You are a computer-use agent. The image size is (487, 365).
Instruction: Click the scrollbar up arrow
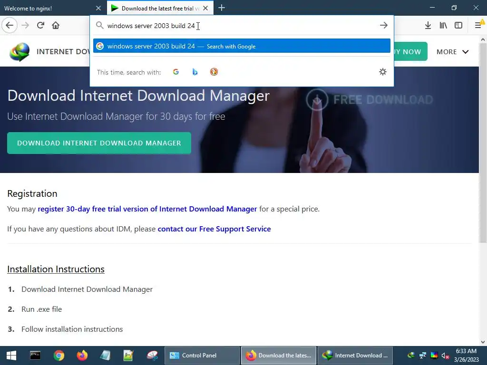point(483,39)
